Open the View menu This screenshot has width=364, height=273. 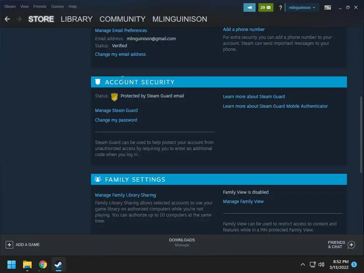tap(25, 6)
